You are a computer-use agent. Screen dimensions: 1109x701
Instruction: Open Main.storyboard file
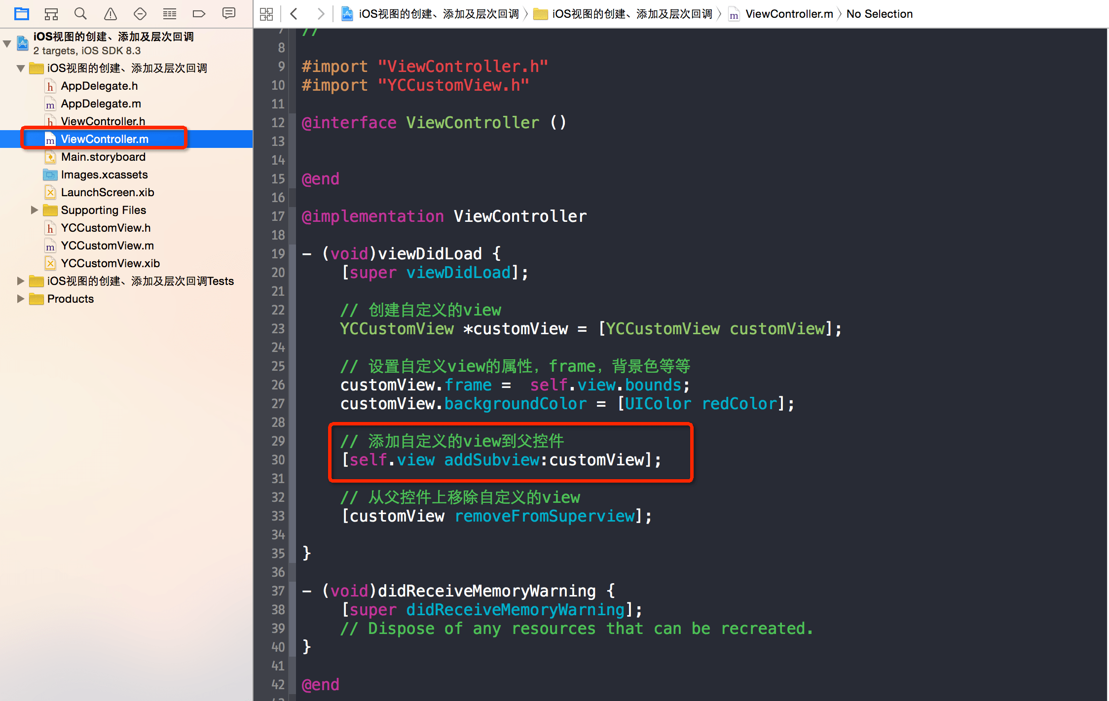point(103,157)
